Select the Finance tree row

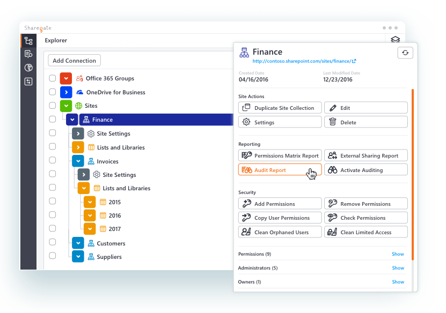click(x=156, y=120)
